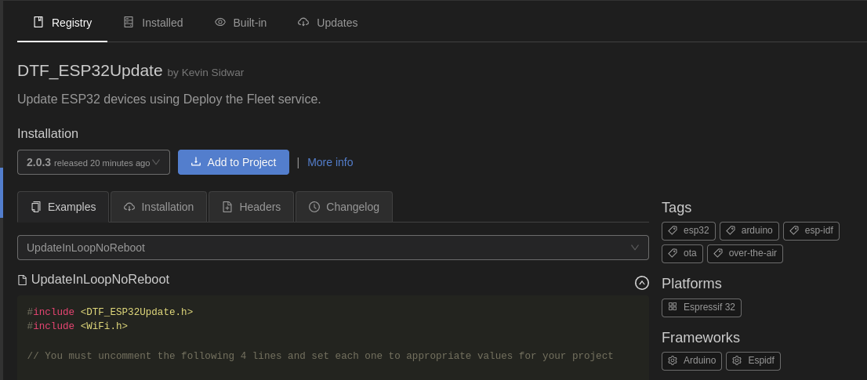Select the ota tag
Screen dimensions: 867x380
pos(682,254)
